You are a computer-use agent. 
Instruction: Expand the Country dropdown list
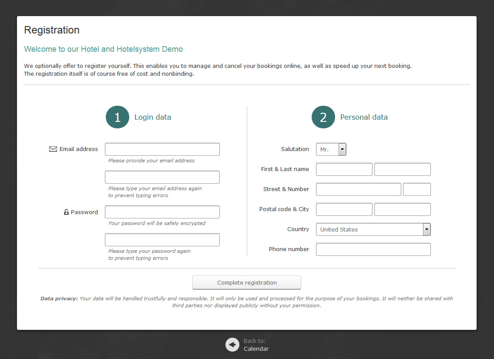pos(373,229)
